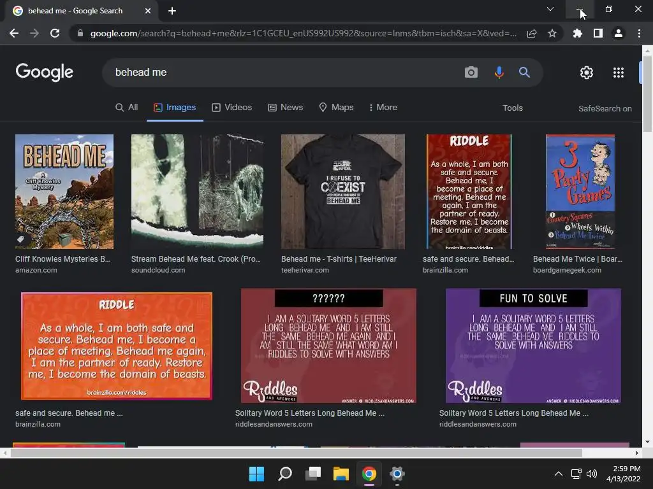Screen dimensions: 653x489
Task: Click the Cliff Knowles Mysteries title link
Action: point(63,259)
